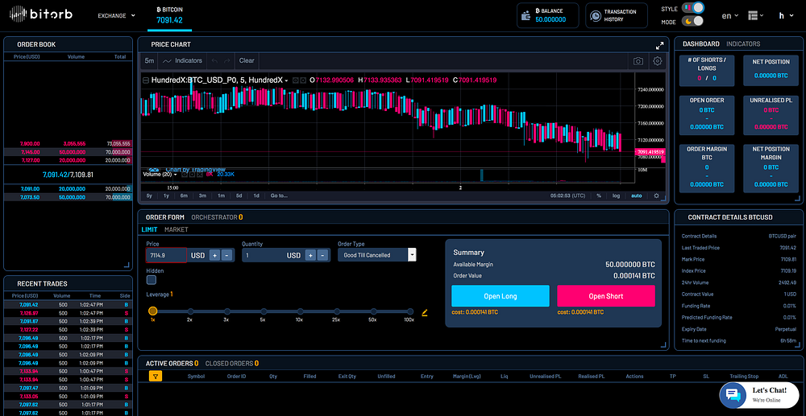The height and width of the screenshot is (416, 806).
Task: Click the bottom-right chart axis settings gear
Action: tap(656, 196)
